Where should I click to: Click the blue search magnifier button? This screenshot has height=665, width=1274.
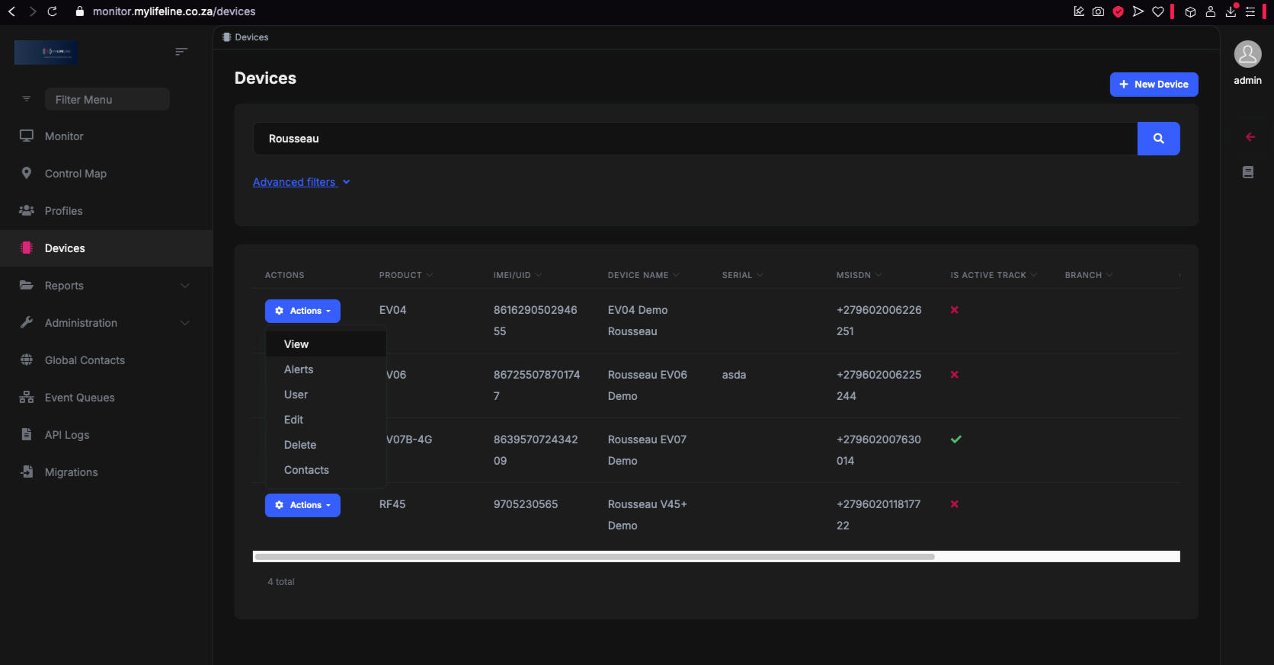[x=1158, y=139]
